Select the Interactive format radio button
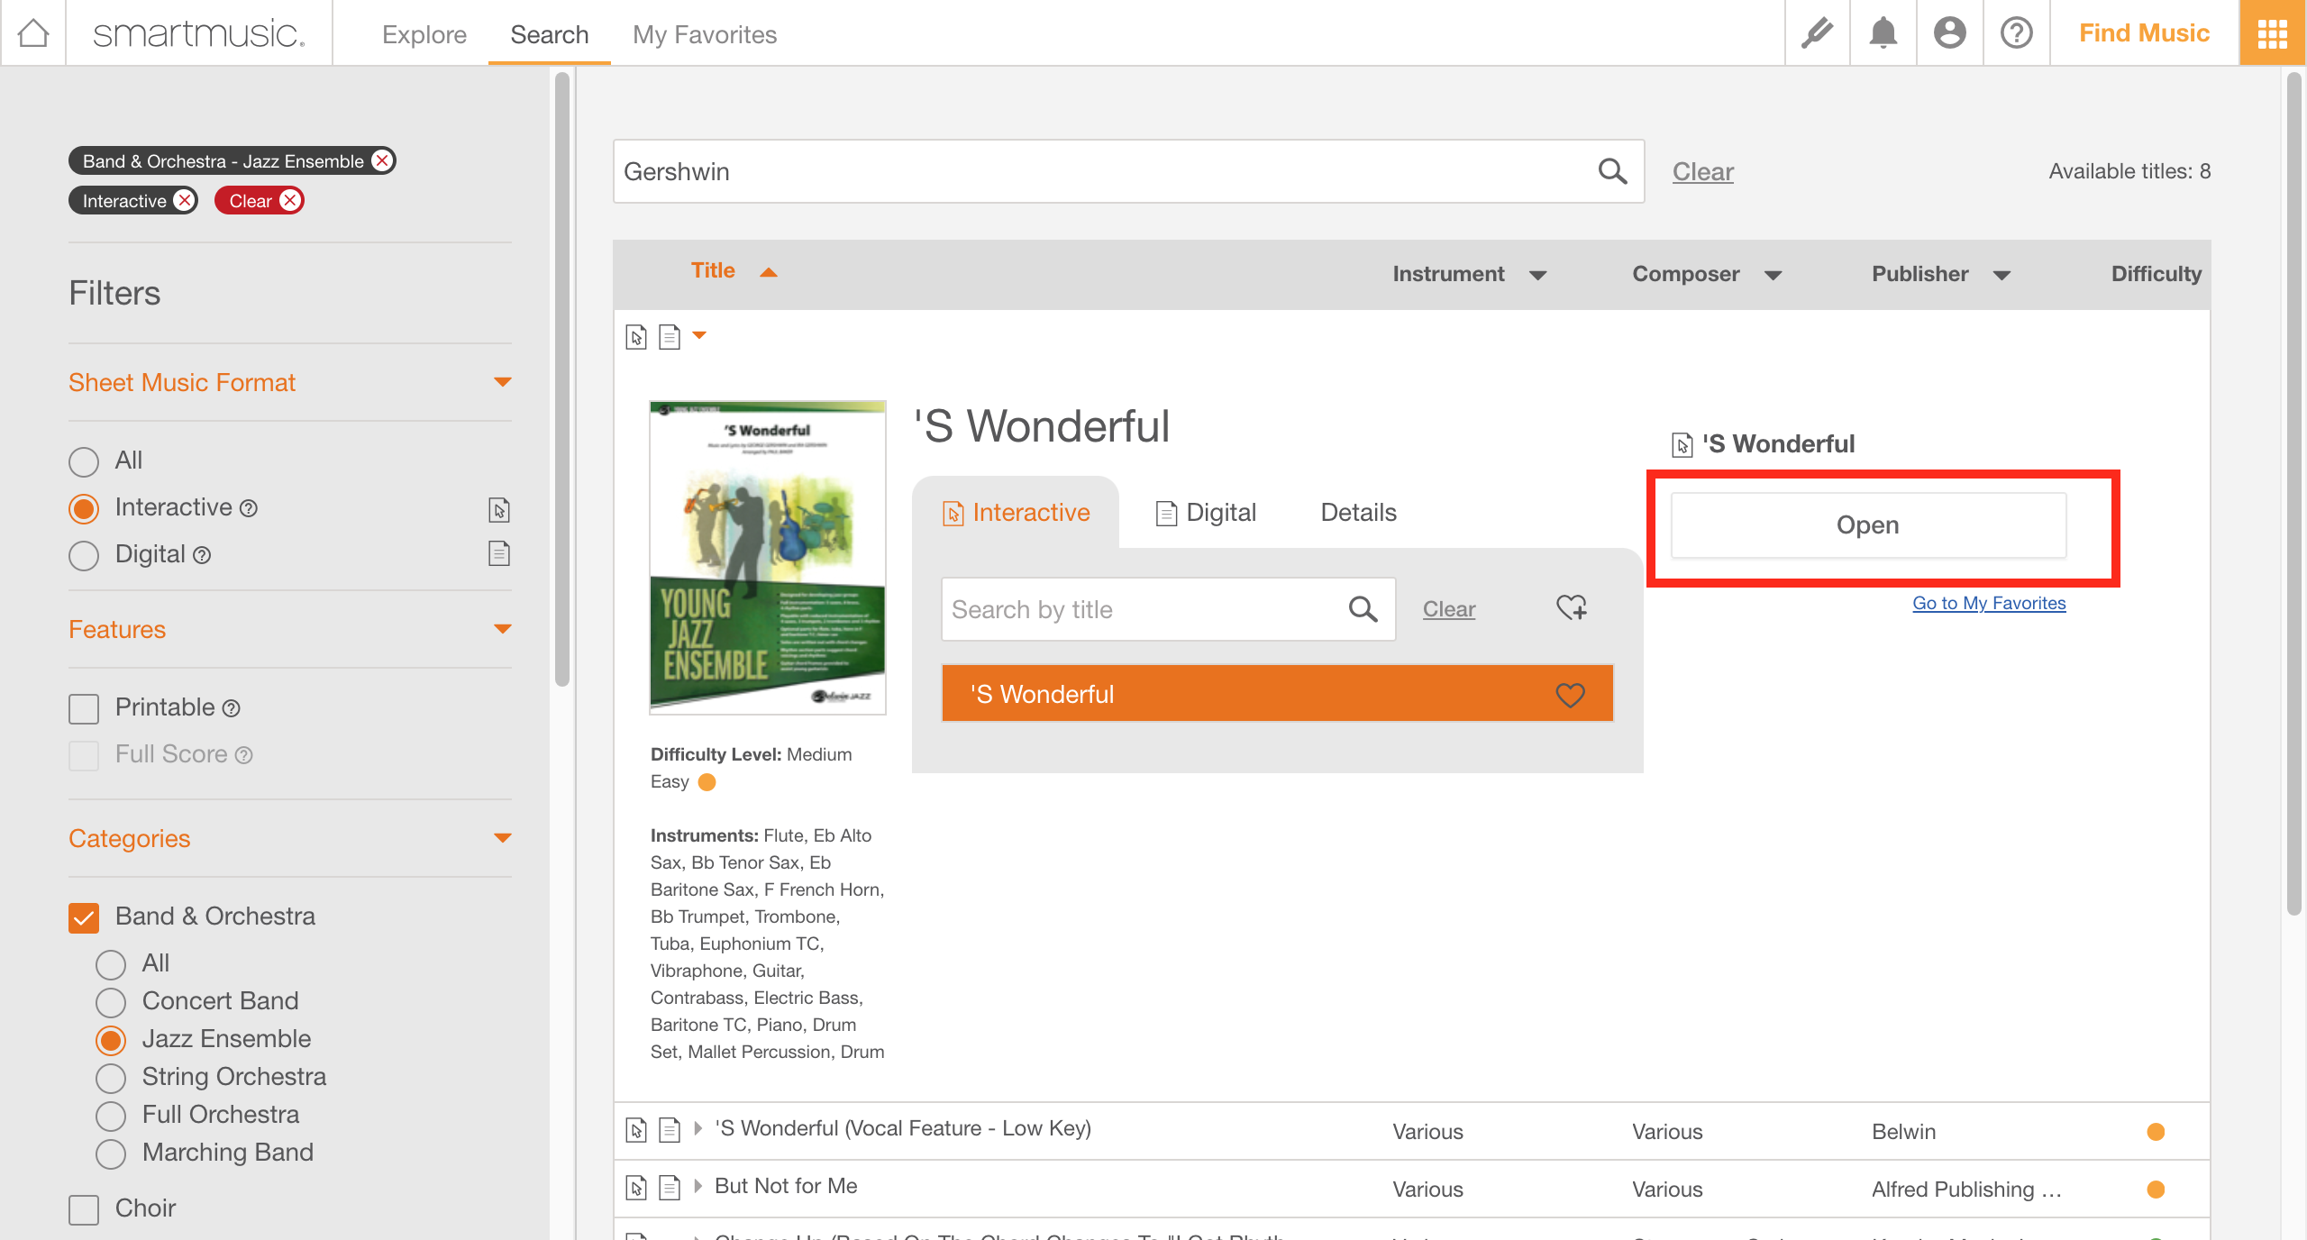 pos(84,508)
